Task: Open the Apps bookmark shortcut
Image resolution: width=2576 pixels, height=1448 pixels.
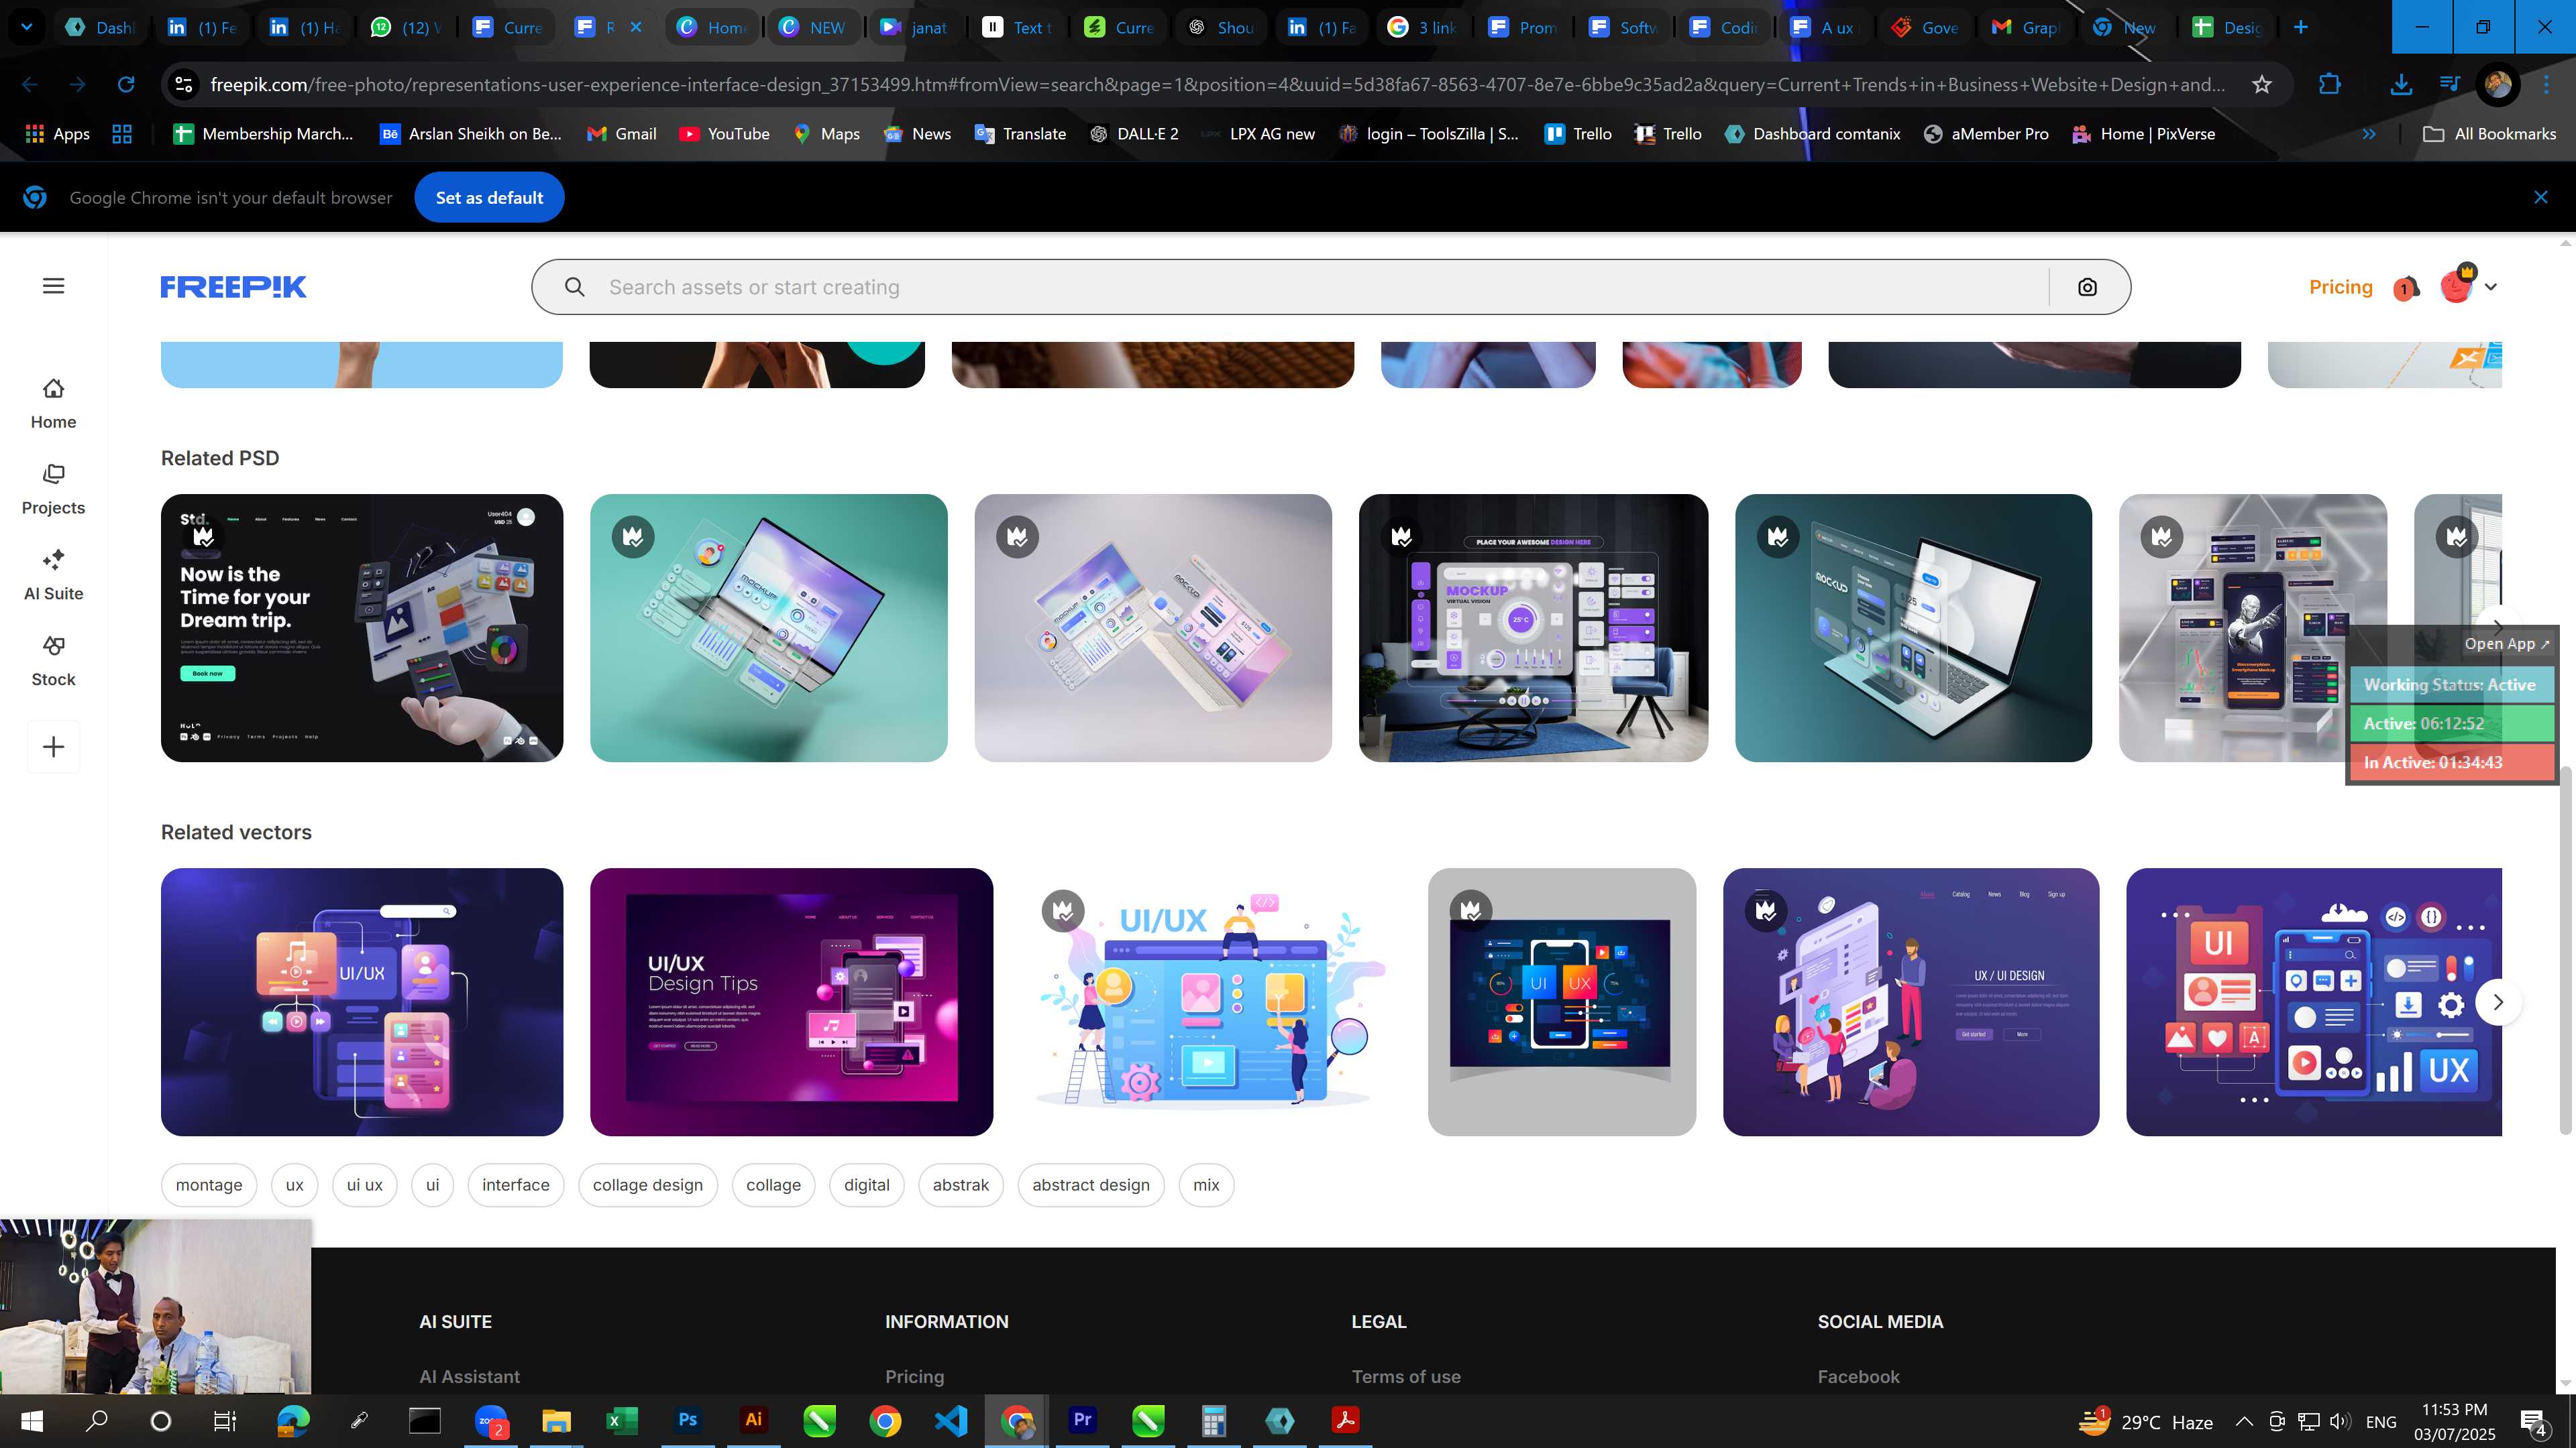Action: 57,134
